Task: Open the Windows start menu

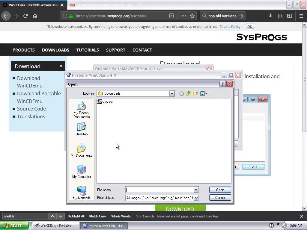Action: 14,226
